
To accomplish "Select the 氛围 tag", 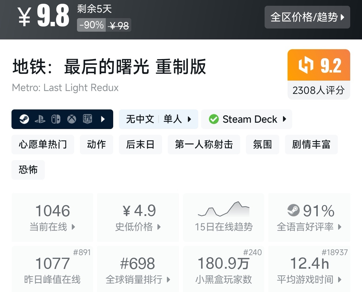I will tap(263, 144).
